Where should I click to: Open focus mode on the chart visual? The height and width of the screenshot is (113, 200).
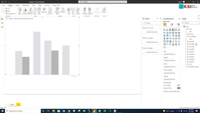coord(75,76)
